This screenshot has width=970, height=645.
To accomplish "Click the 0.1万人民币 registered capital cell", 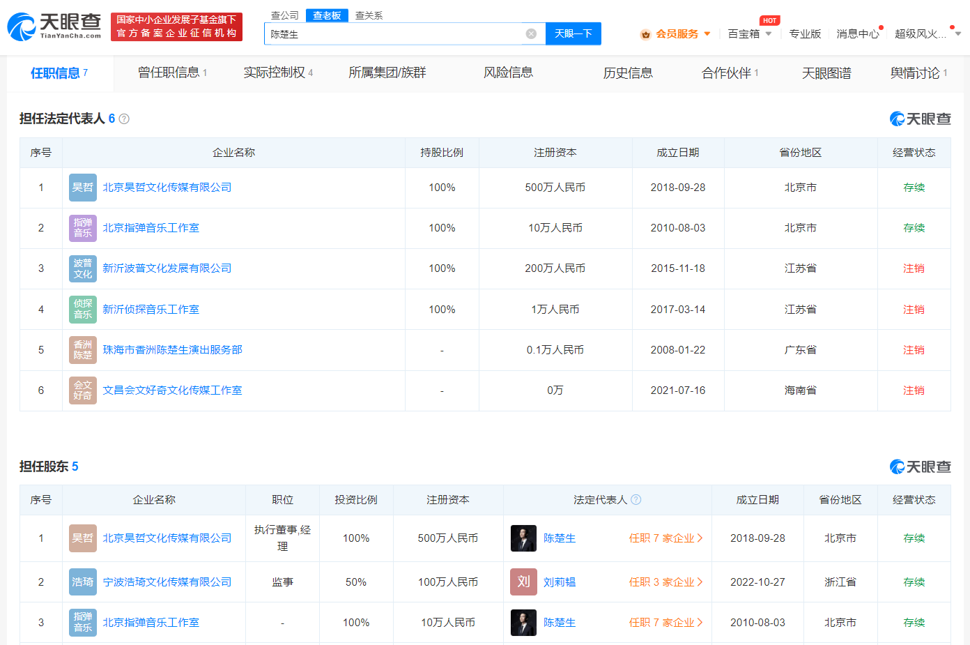I will point(555,350).
